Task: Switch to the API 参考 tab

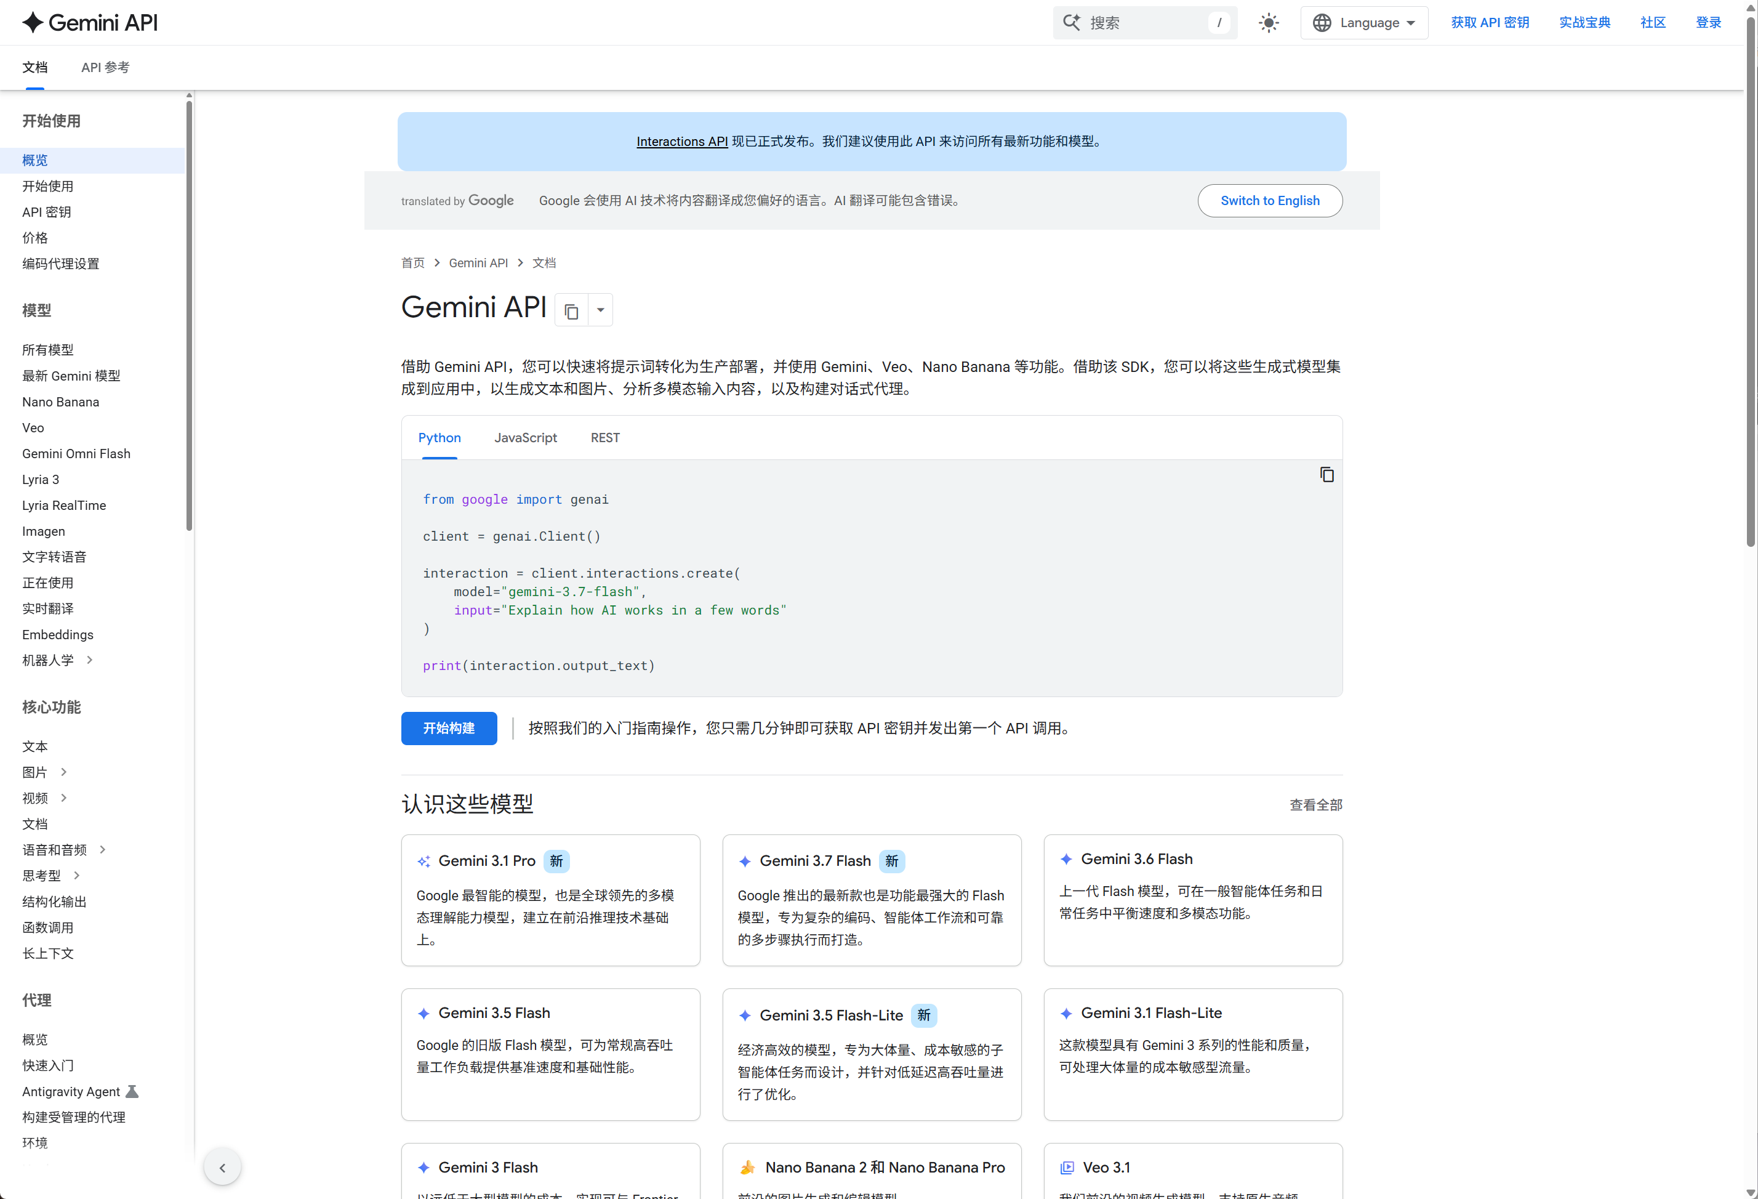Action: click(105, 67)
